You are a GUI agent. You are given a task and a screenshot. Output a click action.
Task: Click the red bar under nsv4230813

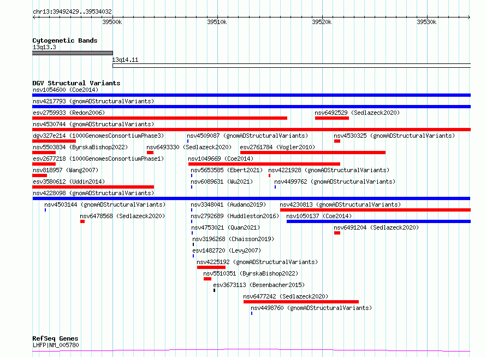click(x=375, y=210)
